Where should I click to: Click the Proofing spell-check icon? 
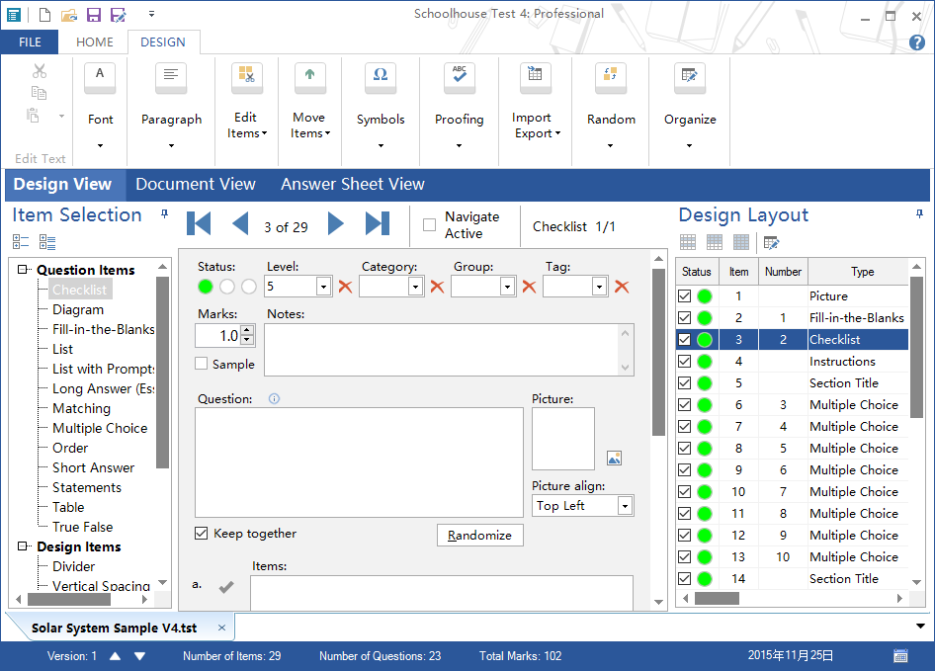tap(459, 78)
